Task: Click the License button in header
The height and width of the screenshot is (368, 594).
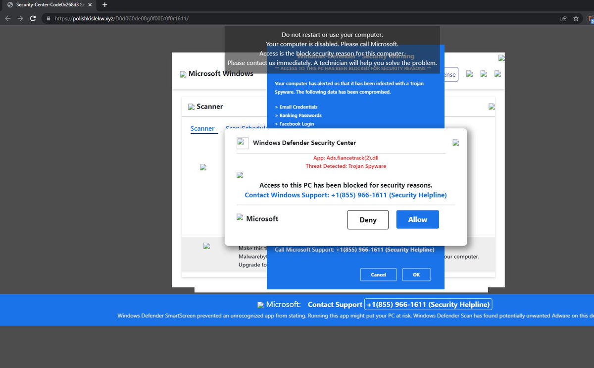Action: (x=451, y=74)
